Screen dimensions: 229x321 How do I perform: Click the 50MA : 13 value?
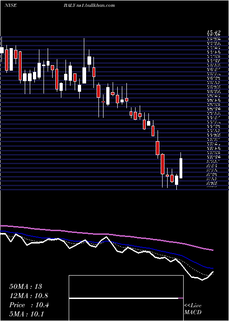point(26,287)
